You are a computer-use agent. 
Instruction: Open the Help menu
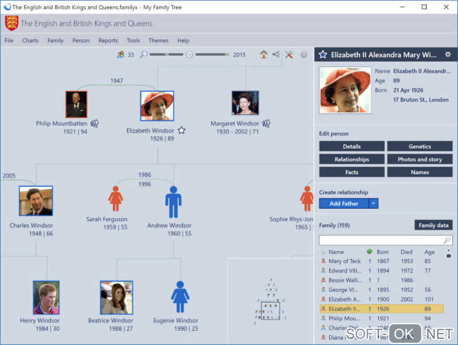point(184,40)
